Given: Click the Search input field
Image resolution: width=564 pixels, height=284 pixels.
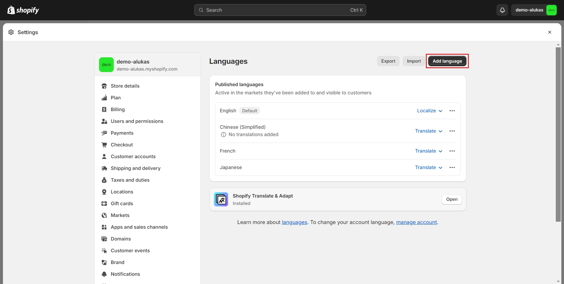Looking at the screenshot, I should click(280, 10).
